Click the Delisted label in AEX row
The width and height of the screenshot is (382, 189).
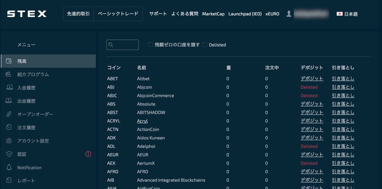tap(309, 163)
